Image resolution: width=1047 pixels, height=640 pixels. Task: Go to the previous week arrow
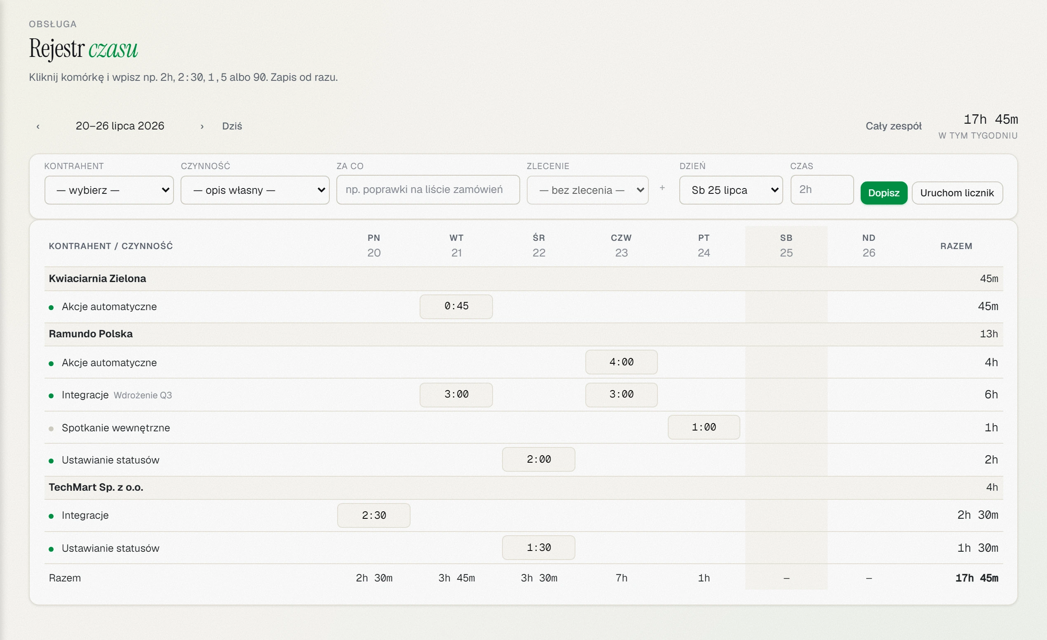(38, 126)
